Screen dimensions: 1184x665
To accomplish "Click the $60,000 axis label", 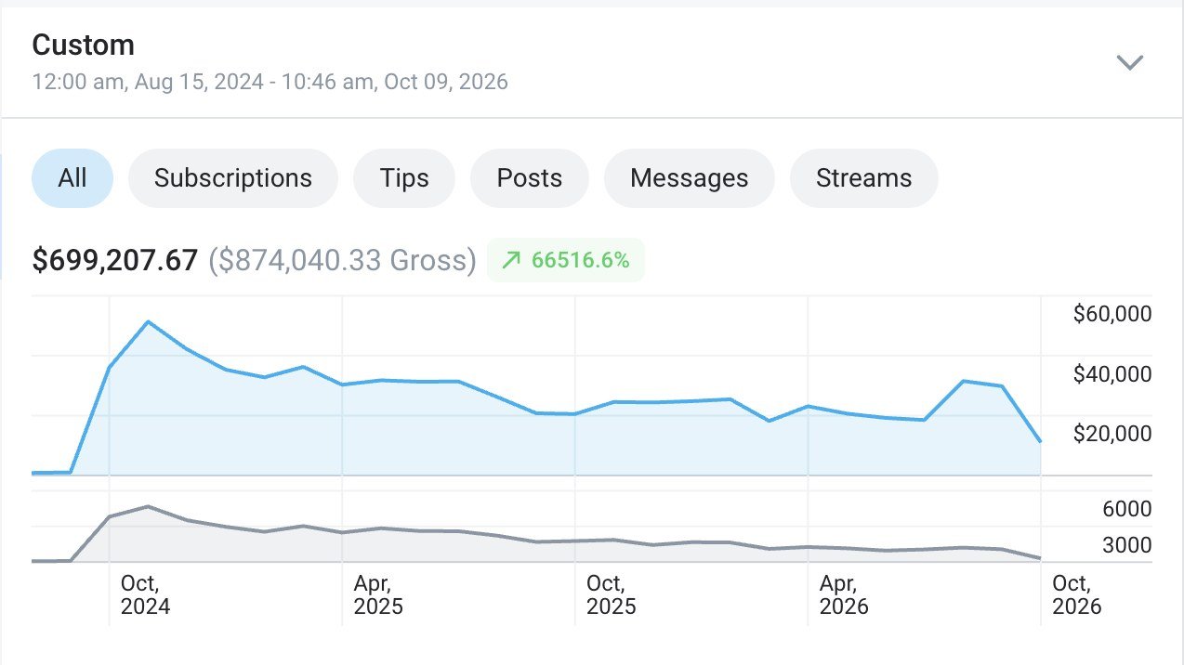I will 1112,315.
